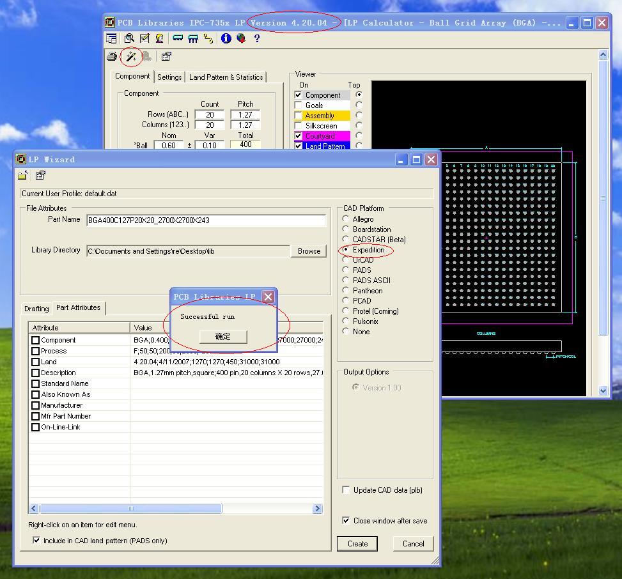Open the Land Pattern & Statistics tab
The height and width of the screenshot is (579, 622).
[x=226, y=77]
